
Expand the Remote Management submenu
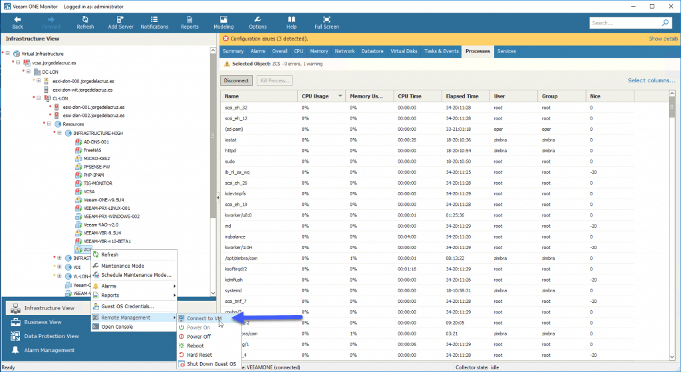point(134,318)
